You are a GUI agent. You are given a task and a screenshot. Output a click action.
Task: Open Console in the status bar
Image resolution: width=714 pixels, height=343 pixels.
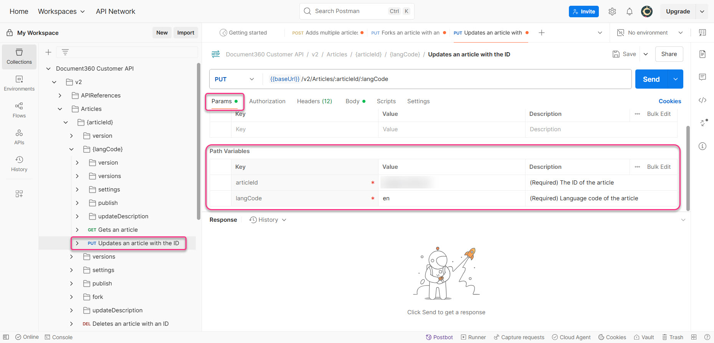59,337
